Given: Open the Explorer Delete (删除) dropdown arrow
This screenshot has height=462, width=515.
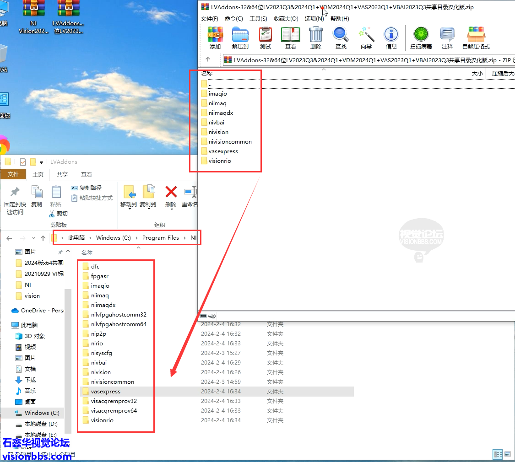Looking at the screenshot, I should [171, 209].
